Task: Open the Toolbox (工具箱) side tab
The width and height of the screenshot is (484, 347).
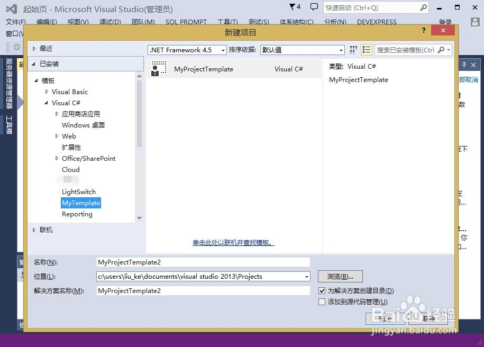Action: coord(9,125)
